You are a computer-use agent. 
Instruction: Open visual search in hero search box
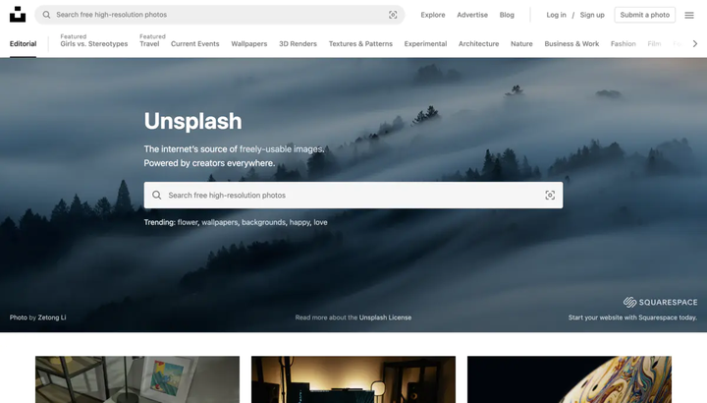[x=550, y=195]
